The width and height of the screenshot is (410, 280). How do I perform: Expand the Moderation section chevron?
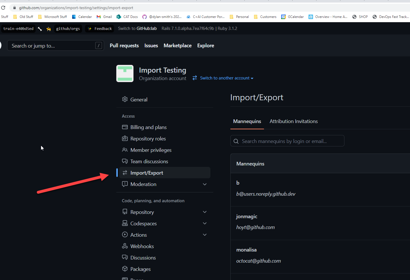205,184
